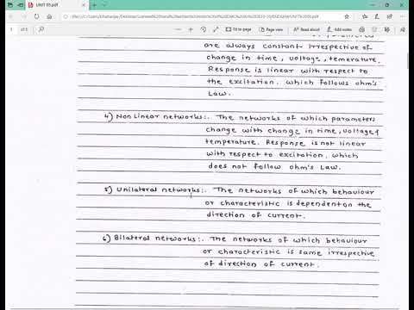414x310 pixels.
Task: Click the PDF page number field
Action: 11,29
